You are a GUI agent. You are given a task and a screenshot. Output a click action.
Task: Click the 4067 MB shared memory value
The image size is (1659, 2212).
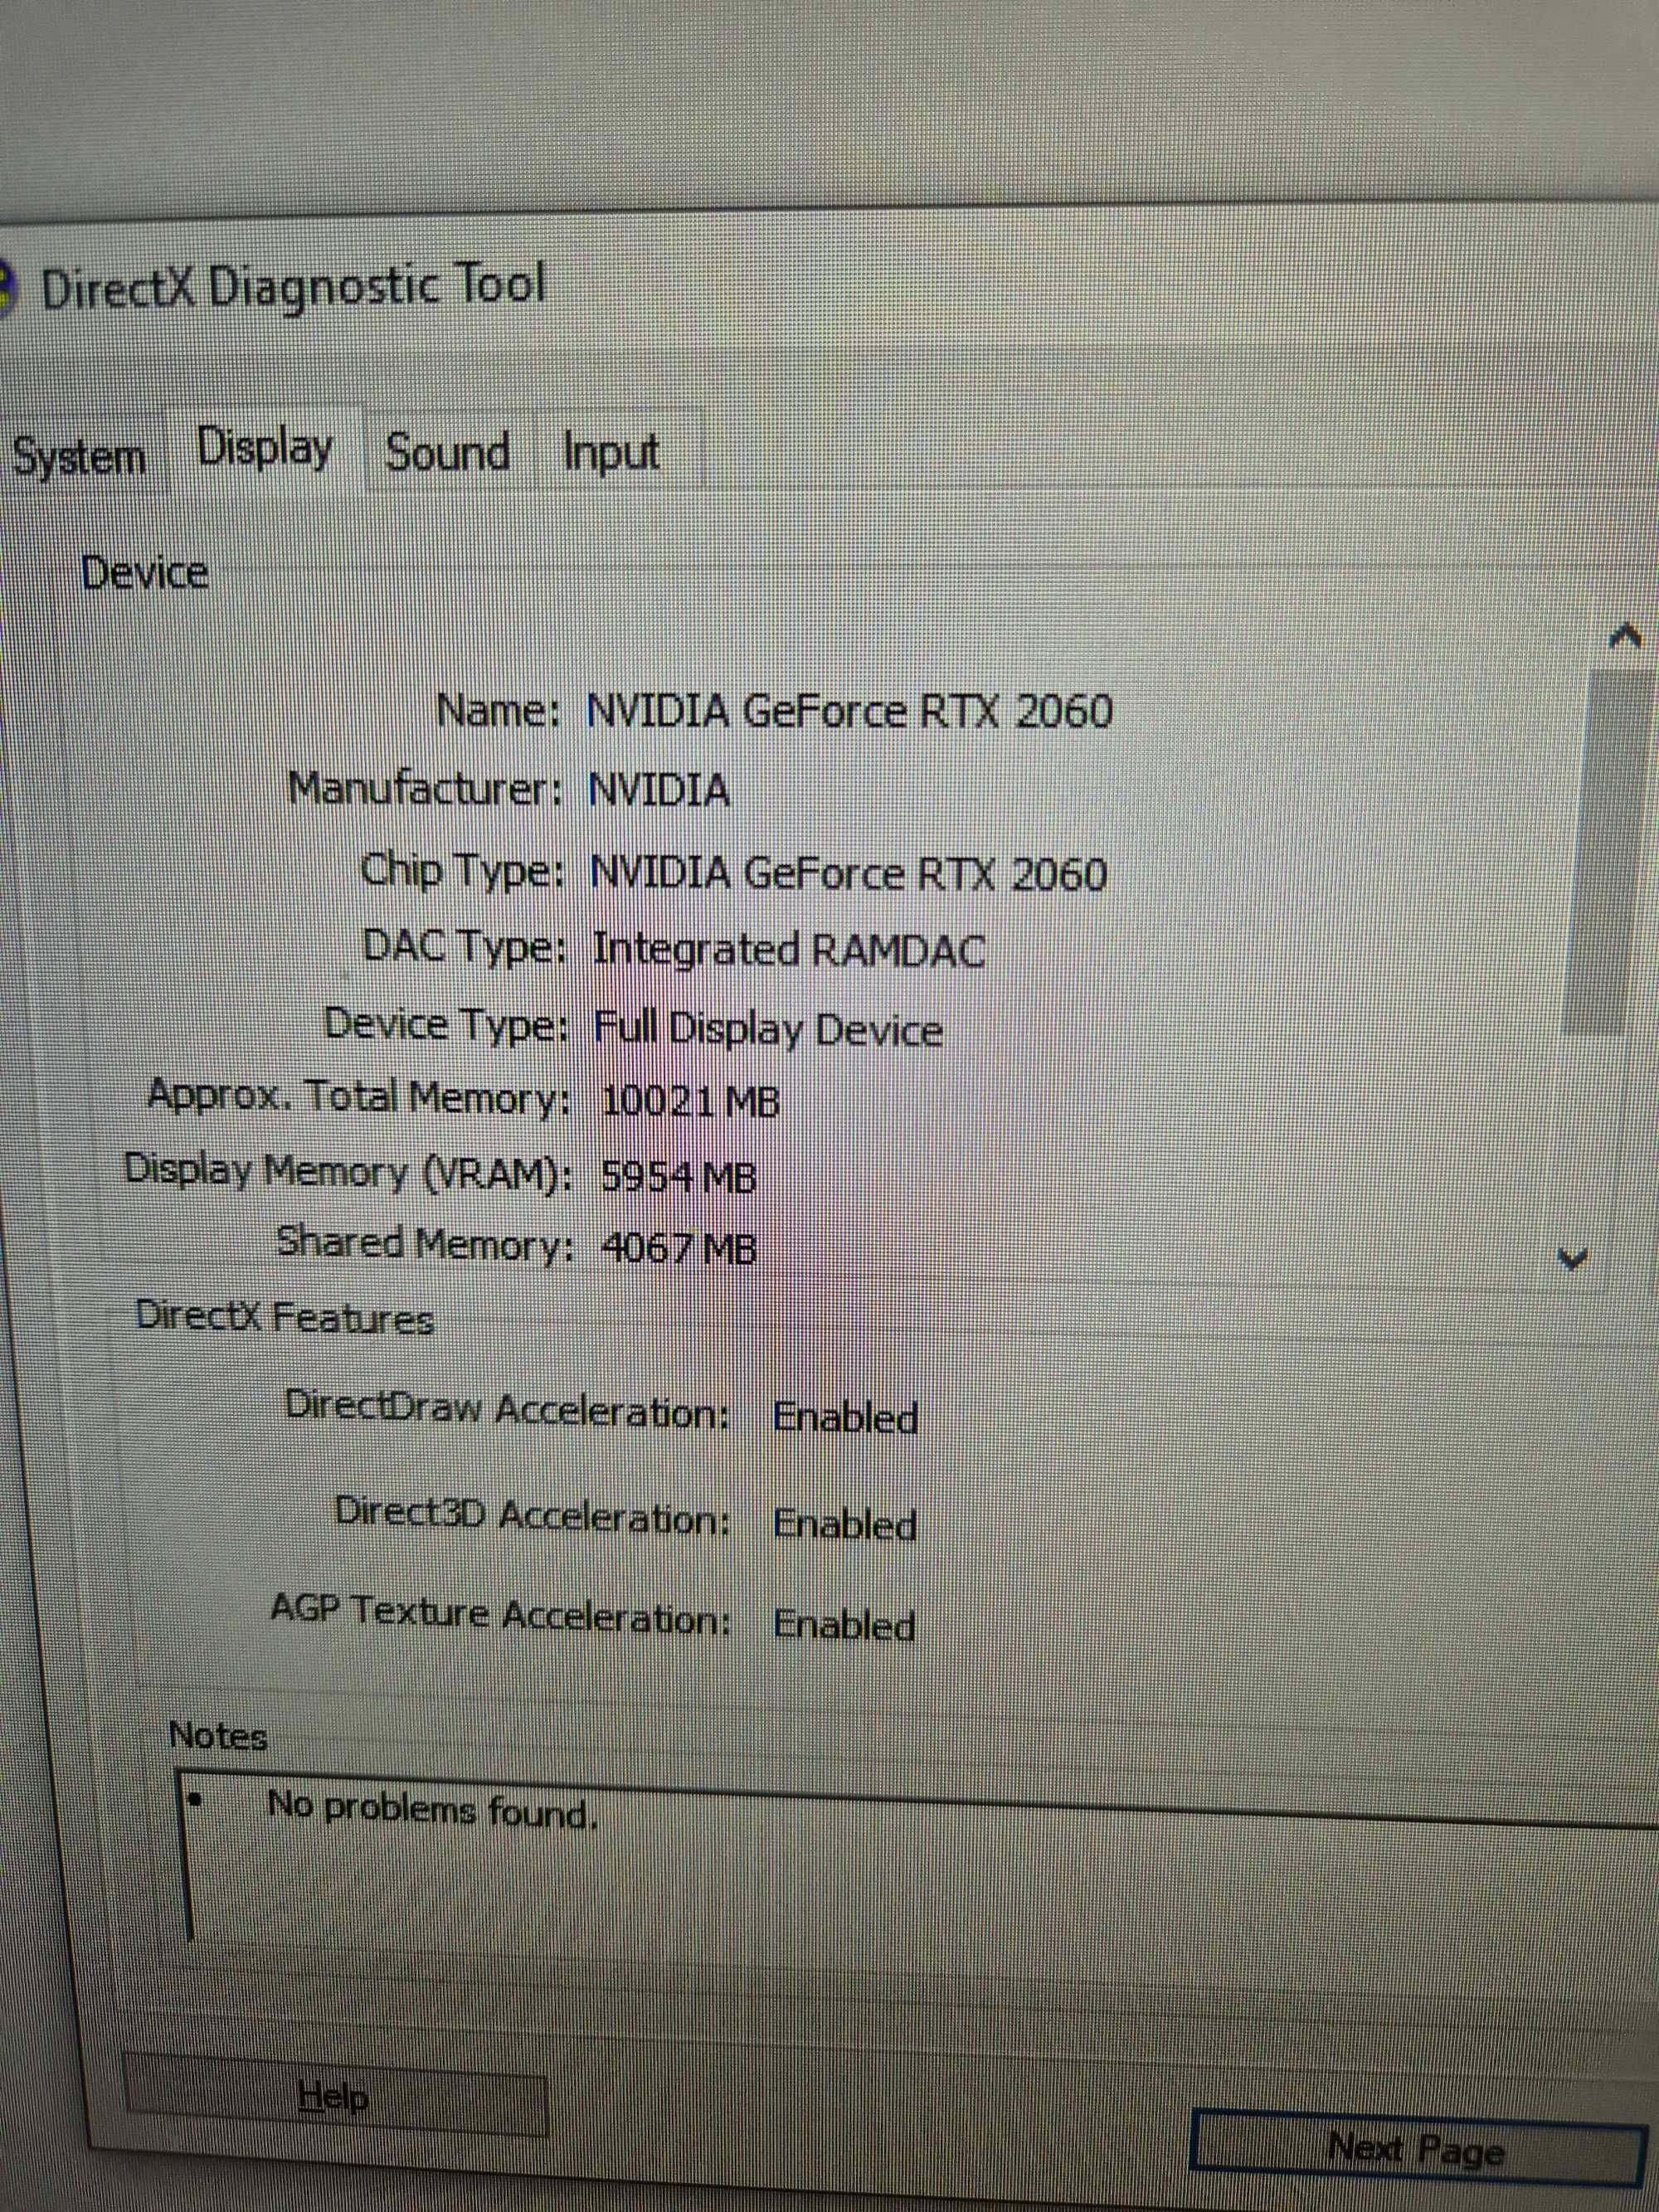(679, 1248)
